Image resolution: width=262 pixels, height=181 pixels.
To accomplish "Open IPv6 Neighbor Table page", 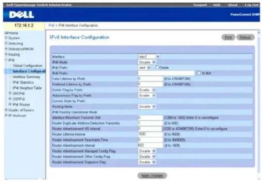I will [x=27, y=88].
